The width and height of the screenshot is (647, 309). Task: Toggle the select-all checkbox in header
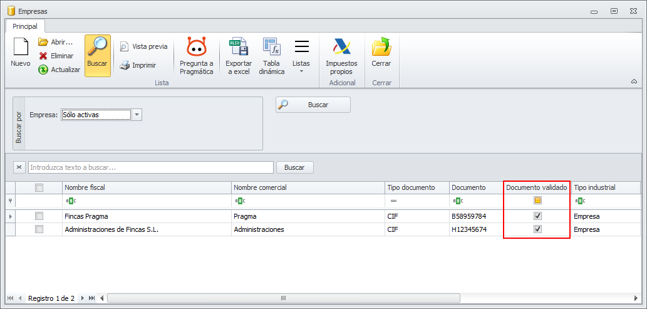(x=39, y=187)
